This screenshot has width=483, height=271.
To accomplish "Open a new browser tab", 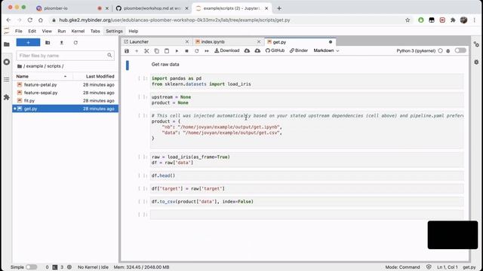I will 279,8.
